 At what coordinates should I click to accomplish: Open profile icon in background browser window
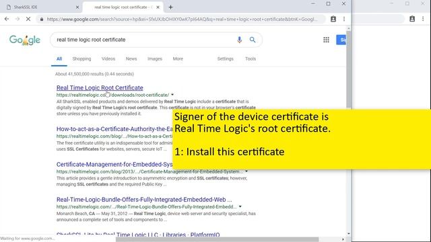[x=412, y=19]
